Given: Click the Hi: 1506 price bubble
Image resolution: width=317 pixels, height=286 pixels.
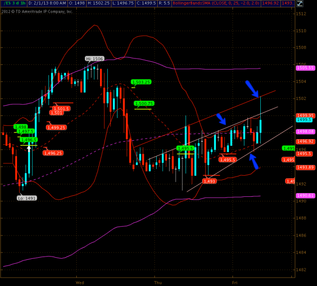Looking at the screenshot, I should coord(95,59).
